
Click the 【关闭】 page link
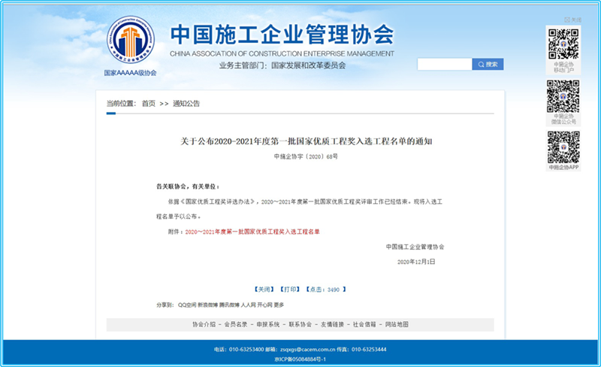click(x=264, y=289)
